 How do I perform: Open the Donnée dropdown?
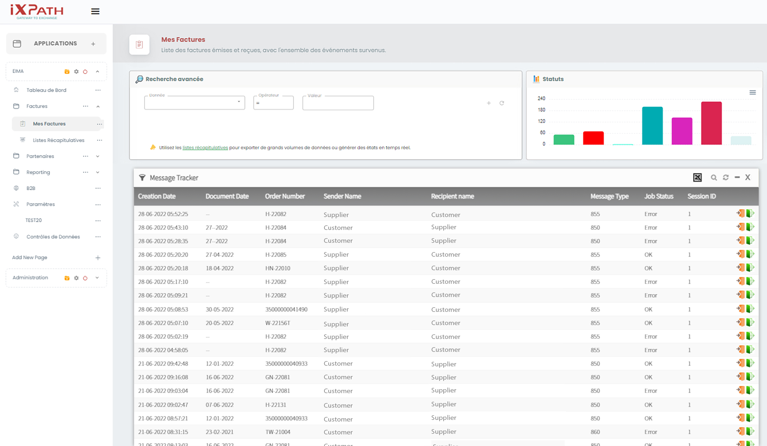(x=195, y=103)
